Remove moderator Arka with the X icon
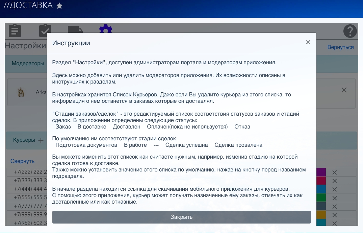 point(344,90)
